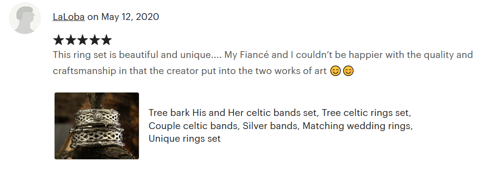The height and width of the screenshot is (188, 485).
Task: Click the fifth rating star
Action: coord(106,40)
